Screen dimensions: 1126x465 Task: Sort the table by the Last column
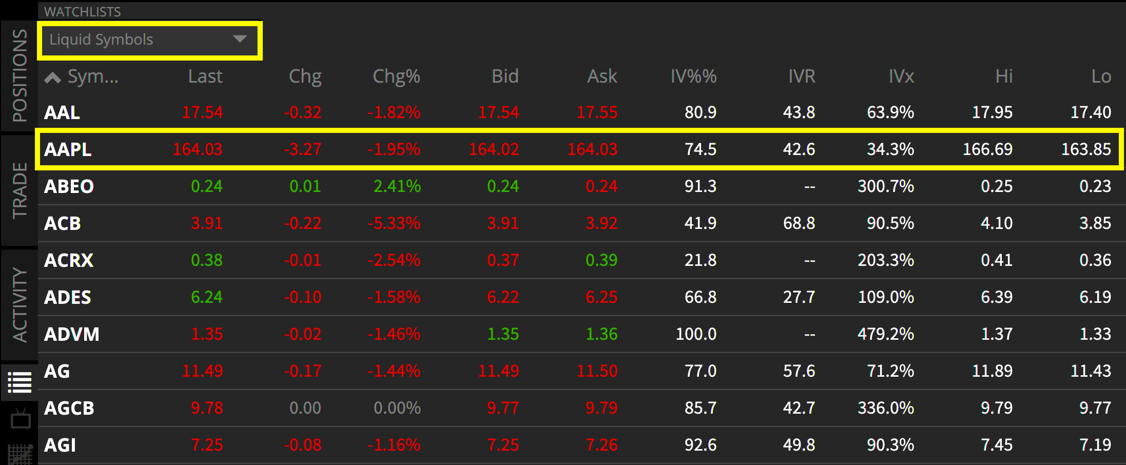[x=205, y=76]
